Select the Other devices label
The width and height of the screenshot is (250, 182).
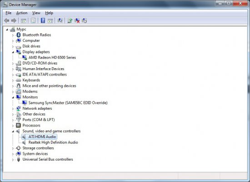tap(34, 114)
